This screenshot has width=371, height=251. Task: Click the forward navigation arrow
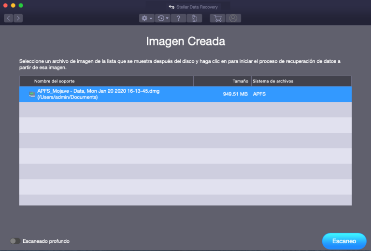click(x=18, y=18)
